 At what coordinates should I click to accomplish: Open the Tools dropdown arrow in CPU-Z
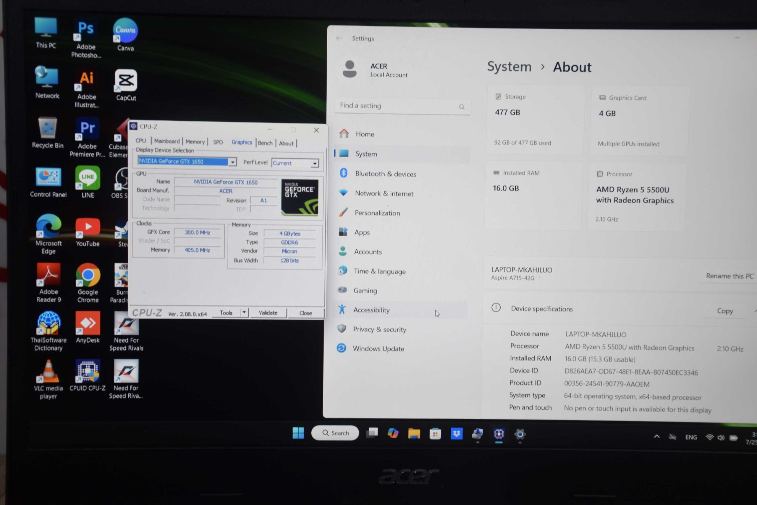244,312
